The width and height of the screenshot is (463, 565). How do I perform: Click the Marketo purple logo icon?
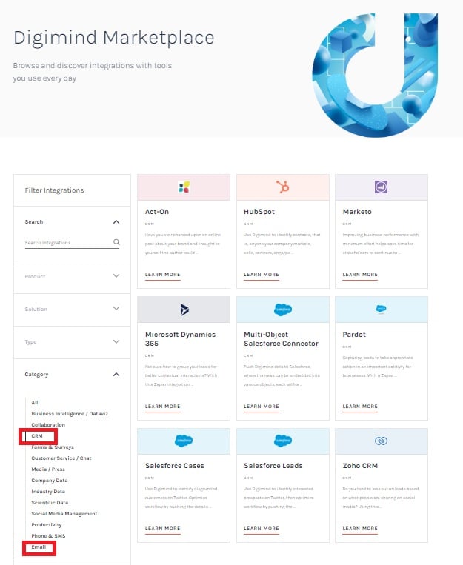(382, 187)
